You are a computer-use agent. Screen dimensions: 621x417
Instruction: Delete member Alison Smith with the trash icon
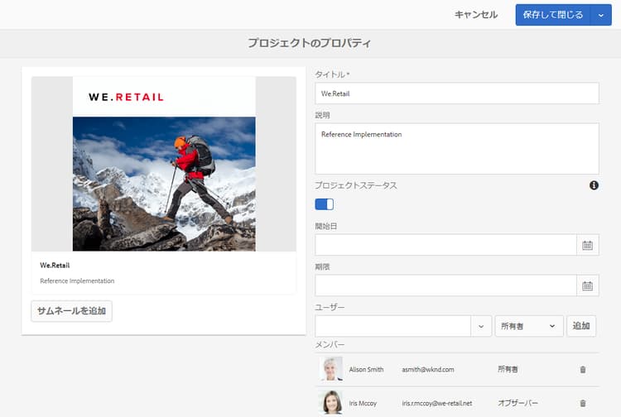[x=583, y=370]
